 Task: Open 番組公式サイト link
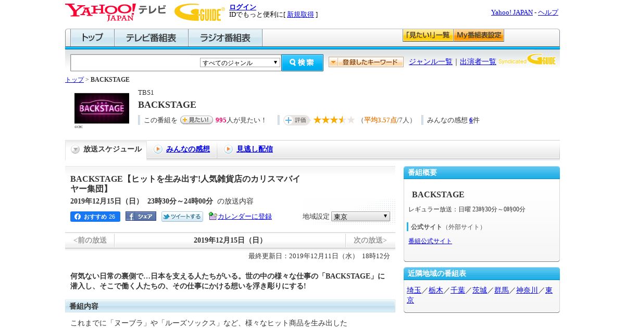pyautogui.click(x=430, y=241)
